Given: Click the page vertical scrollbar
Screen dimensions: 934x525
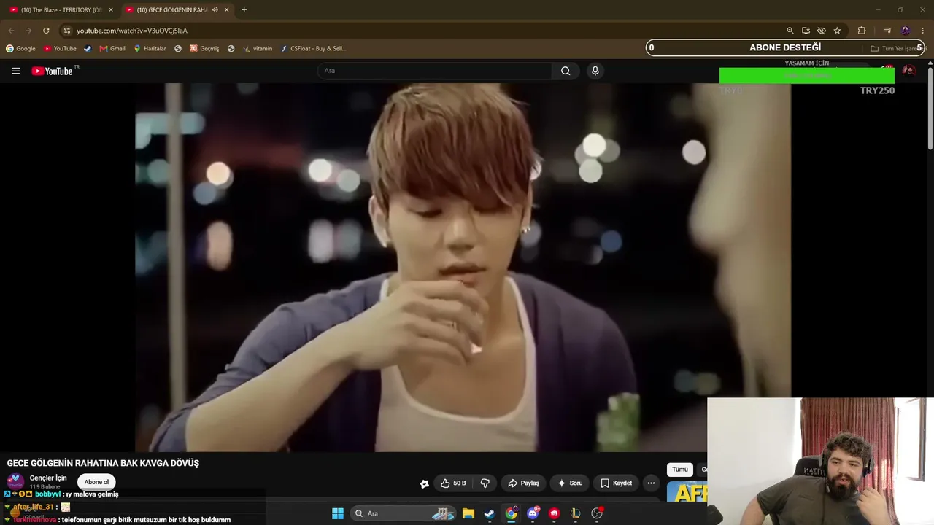Looking at the screenshot, I should pyautogui.click(x=930, y=109).
